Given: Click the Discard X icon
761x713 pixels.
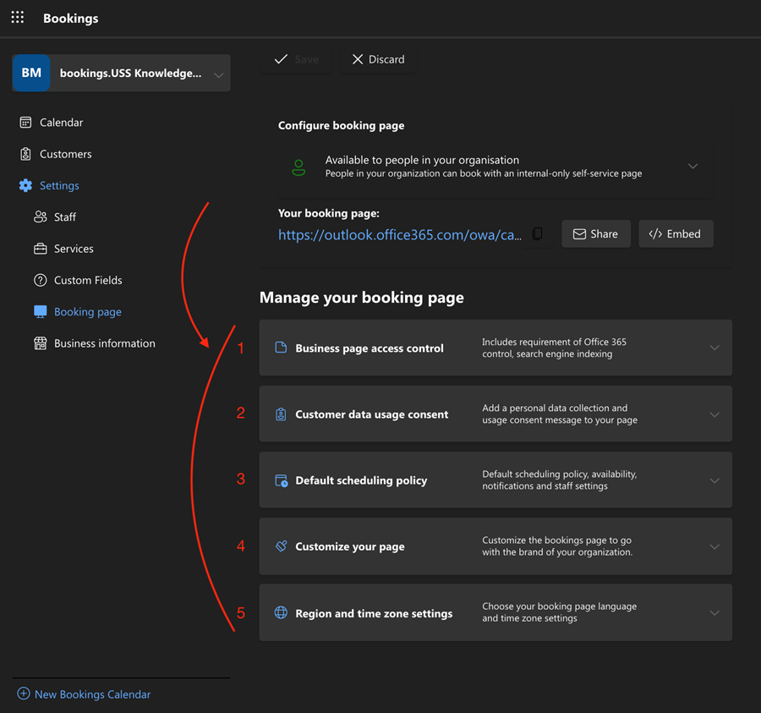Looking at the screenshot, I should coord(358,59).
